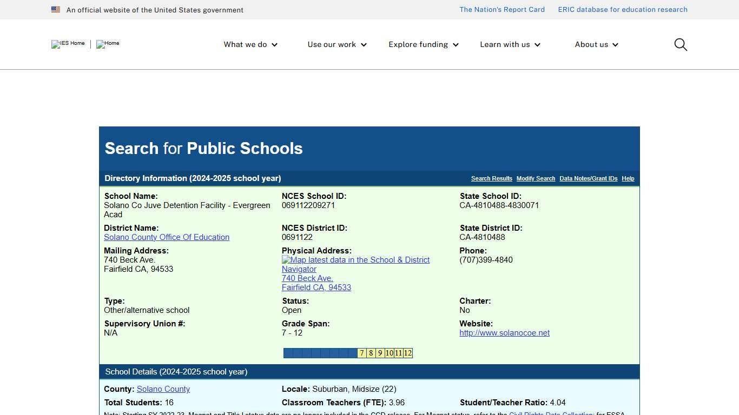Click the Modify Search option
This screenshot has width=739, height=415.
(x=536, y=178)
